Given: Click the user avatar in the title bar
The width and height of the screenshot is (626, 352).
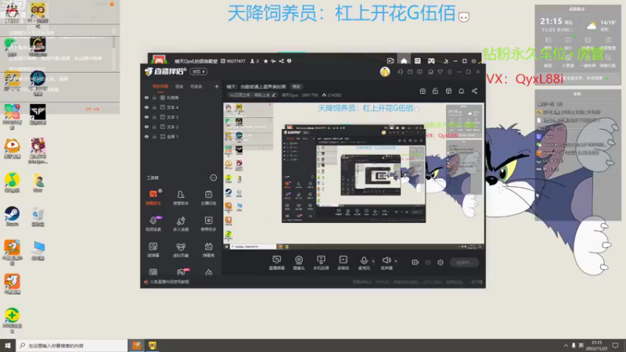Looking at the screenshot, I should [385, 72].
